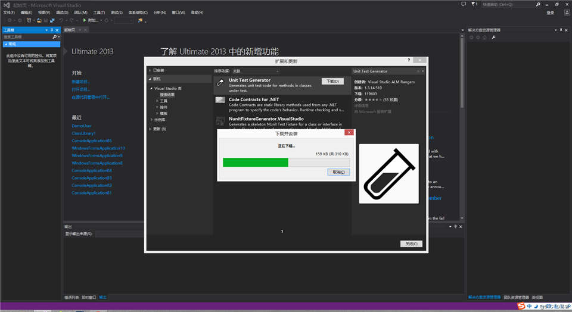The width and height of the screenshot is (572, 312).
Task: Expand the 控件 (Controls) tree node
Action: [157, 107]
